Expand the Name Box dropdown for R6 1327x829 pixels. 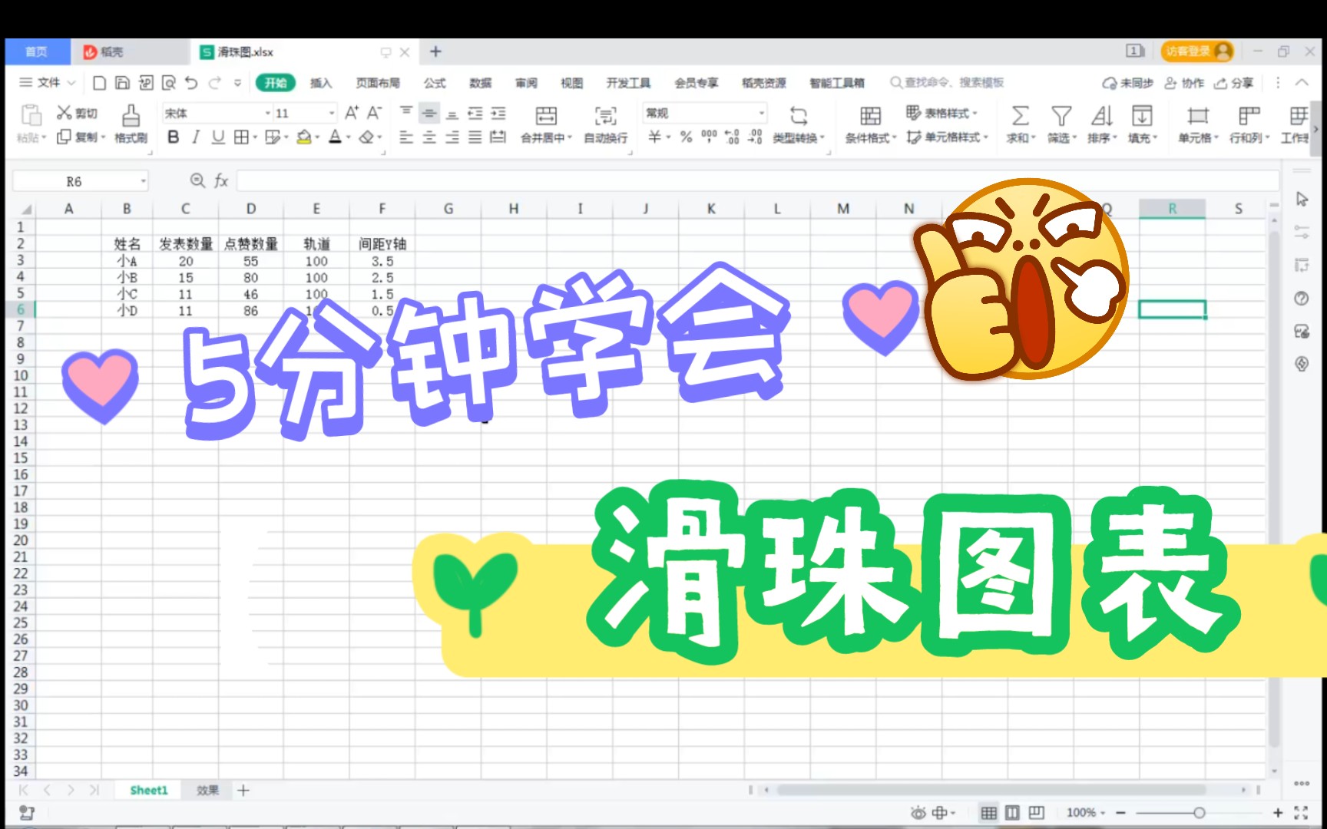click(143, 181)
